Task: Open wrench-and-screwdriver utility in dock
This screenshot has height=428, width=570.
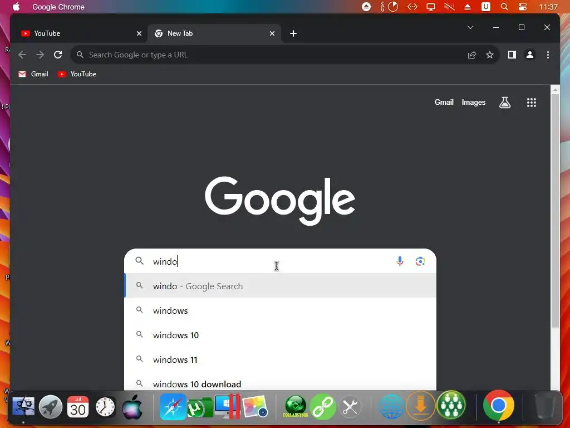Action: 350,406
